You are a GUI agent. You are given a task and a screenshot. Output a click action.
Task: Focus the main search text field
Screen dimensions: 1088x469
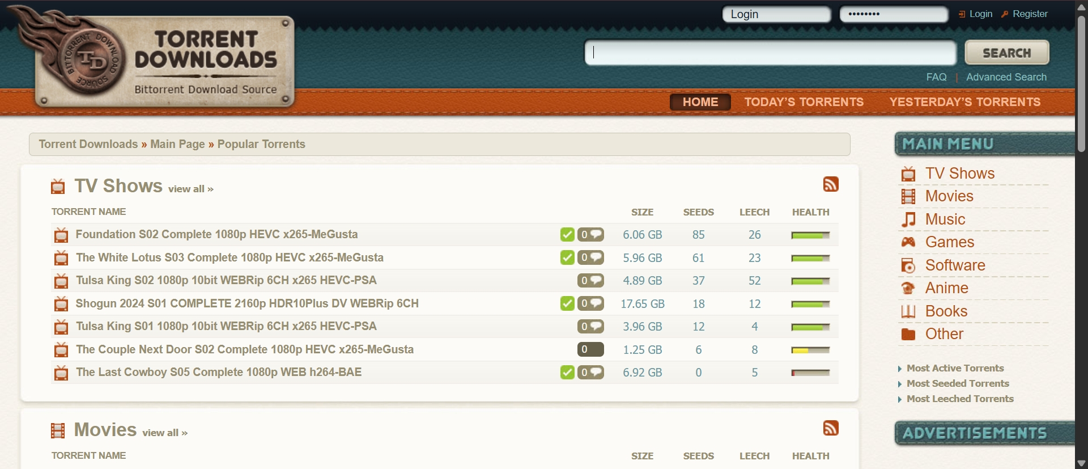(x=771, y=53)
